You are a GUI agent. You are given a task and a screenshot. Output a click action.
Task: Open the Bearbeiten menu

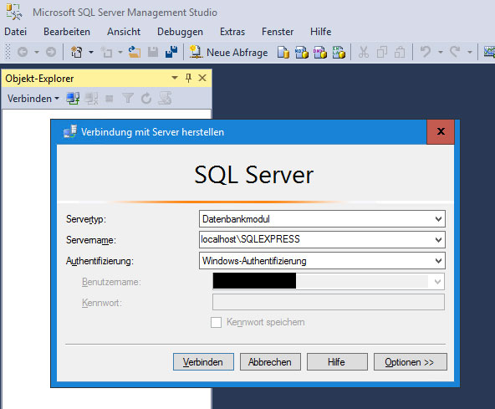(x=67, y=32)
